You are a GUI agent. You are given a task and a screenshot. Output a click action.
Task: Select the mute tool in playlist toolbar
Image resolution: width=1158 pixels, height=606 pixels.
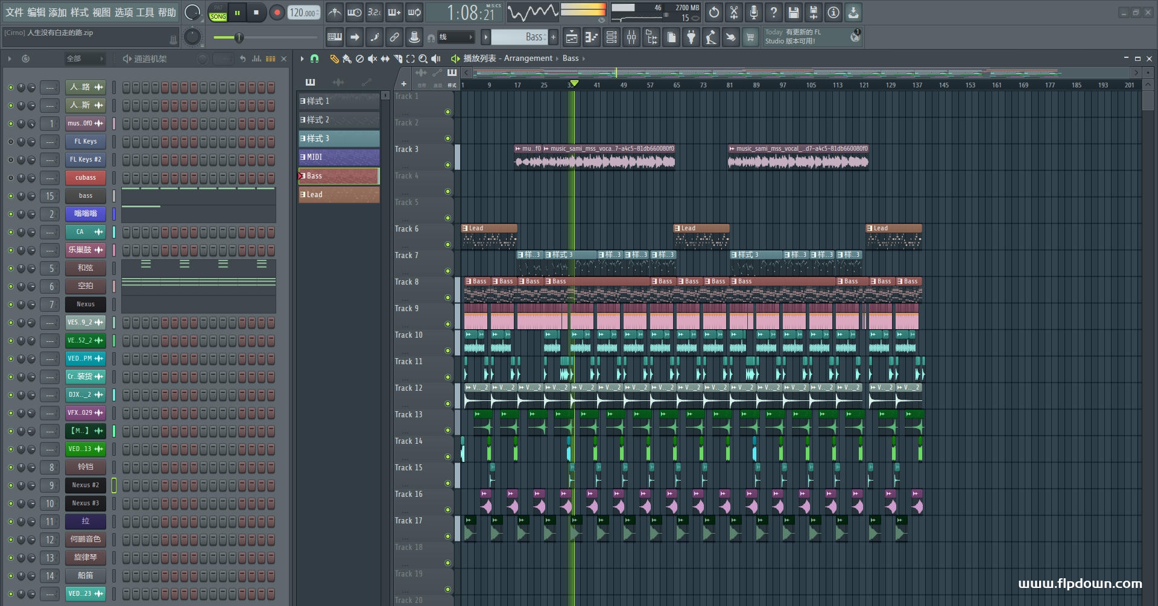click(x=372, y=58)
